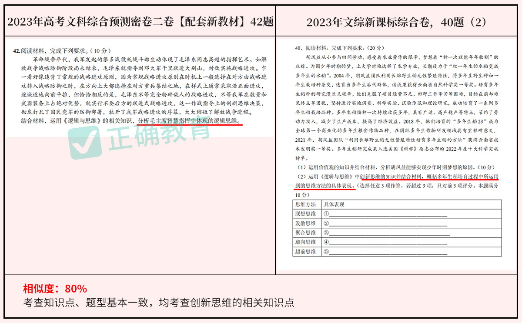522x323 pixels.
Task: Select the line "40. 阅读材料，完成下列要求。(20分)"
Action: click(341, 48)
